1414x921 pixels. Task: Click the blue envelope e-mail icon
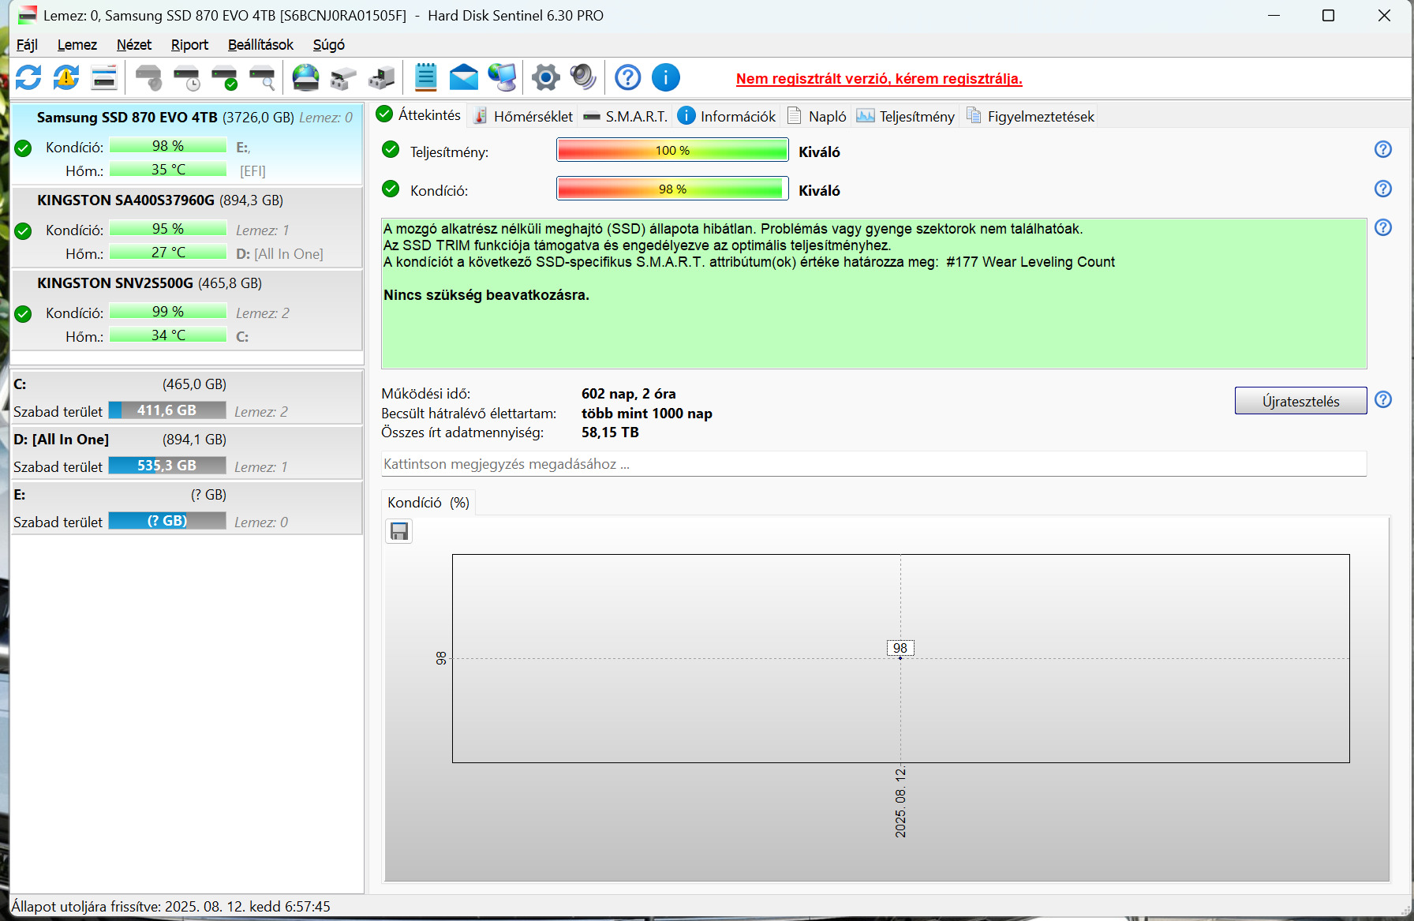pos(464,77)
